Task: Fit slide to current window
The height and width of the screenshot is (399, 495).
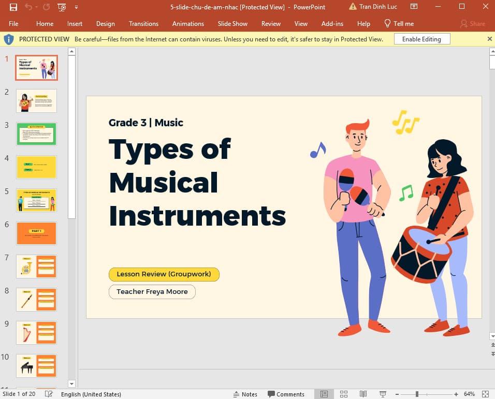Action: pos(485,394)
